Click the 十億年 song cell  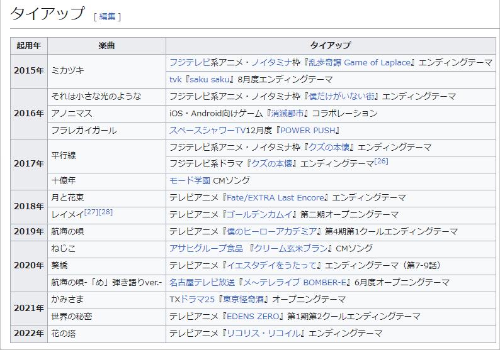tap(106, 181)
